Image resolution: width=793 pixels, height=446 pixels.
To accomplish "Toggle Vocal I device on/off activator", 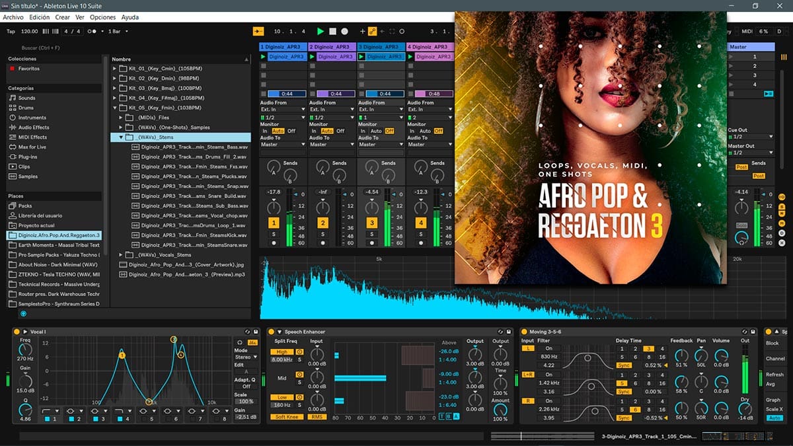I will [17, 332].
